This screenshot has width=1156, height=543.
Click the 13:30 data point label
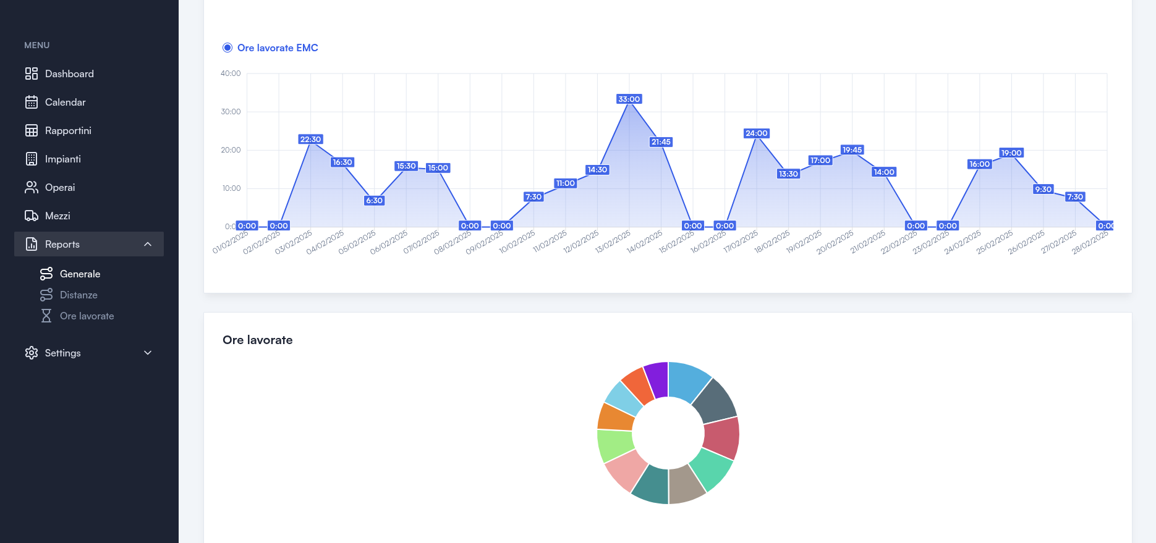[x=788, y=174]
